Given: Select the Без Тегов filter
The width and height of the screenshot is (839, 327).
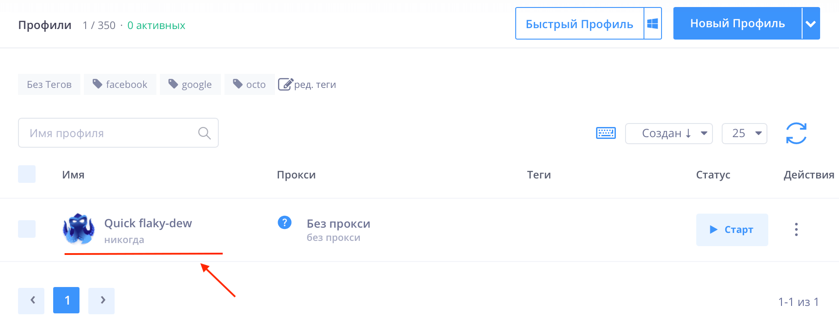Looking at the screenshot, I should click(x=49, y=84).
